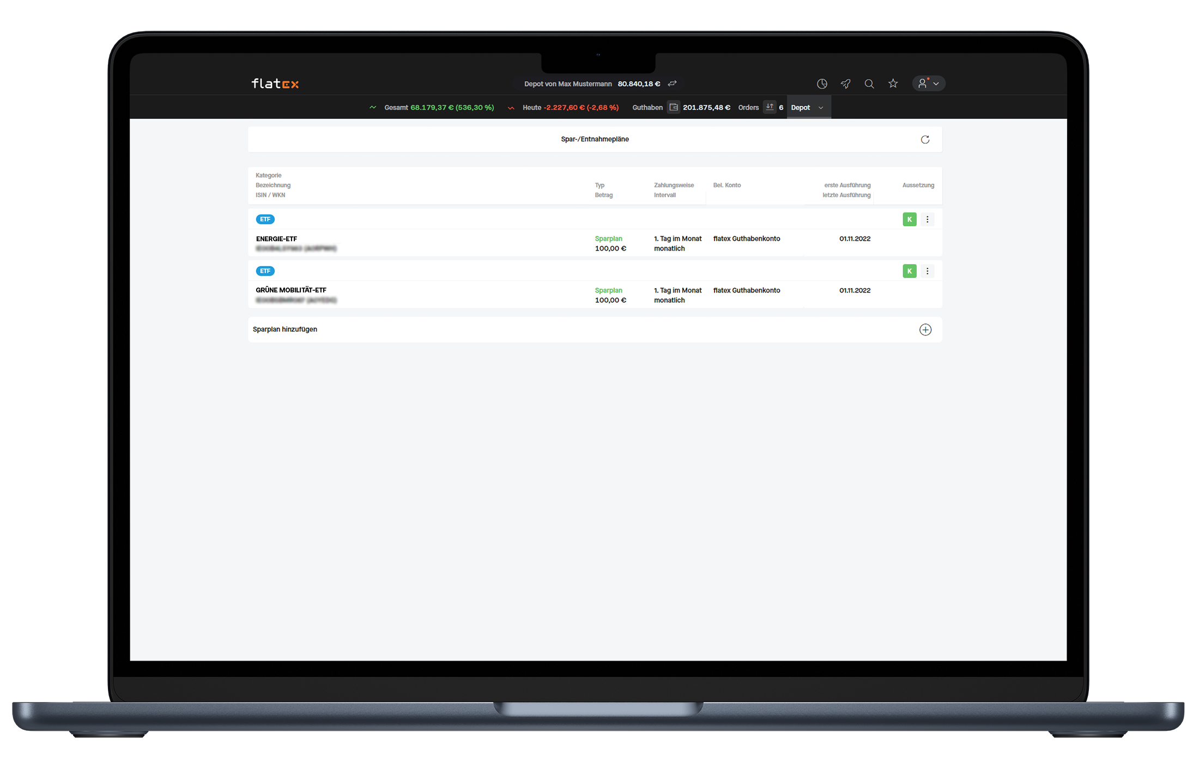The height and width of the screenshot is (757, 1199).
Task: Click the Typ column header
Action: (x=599, y=185)
